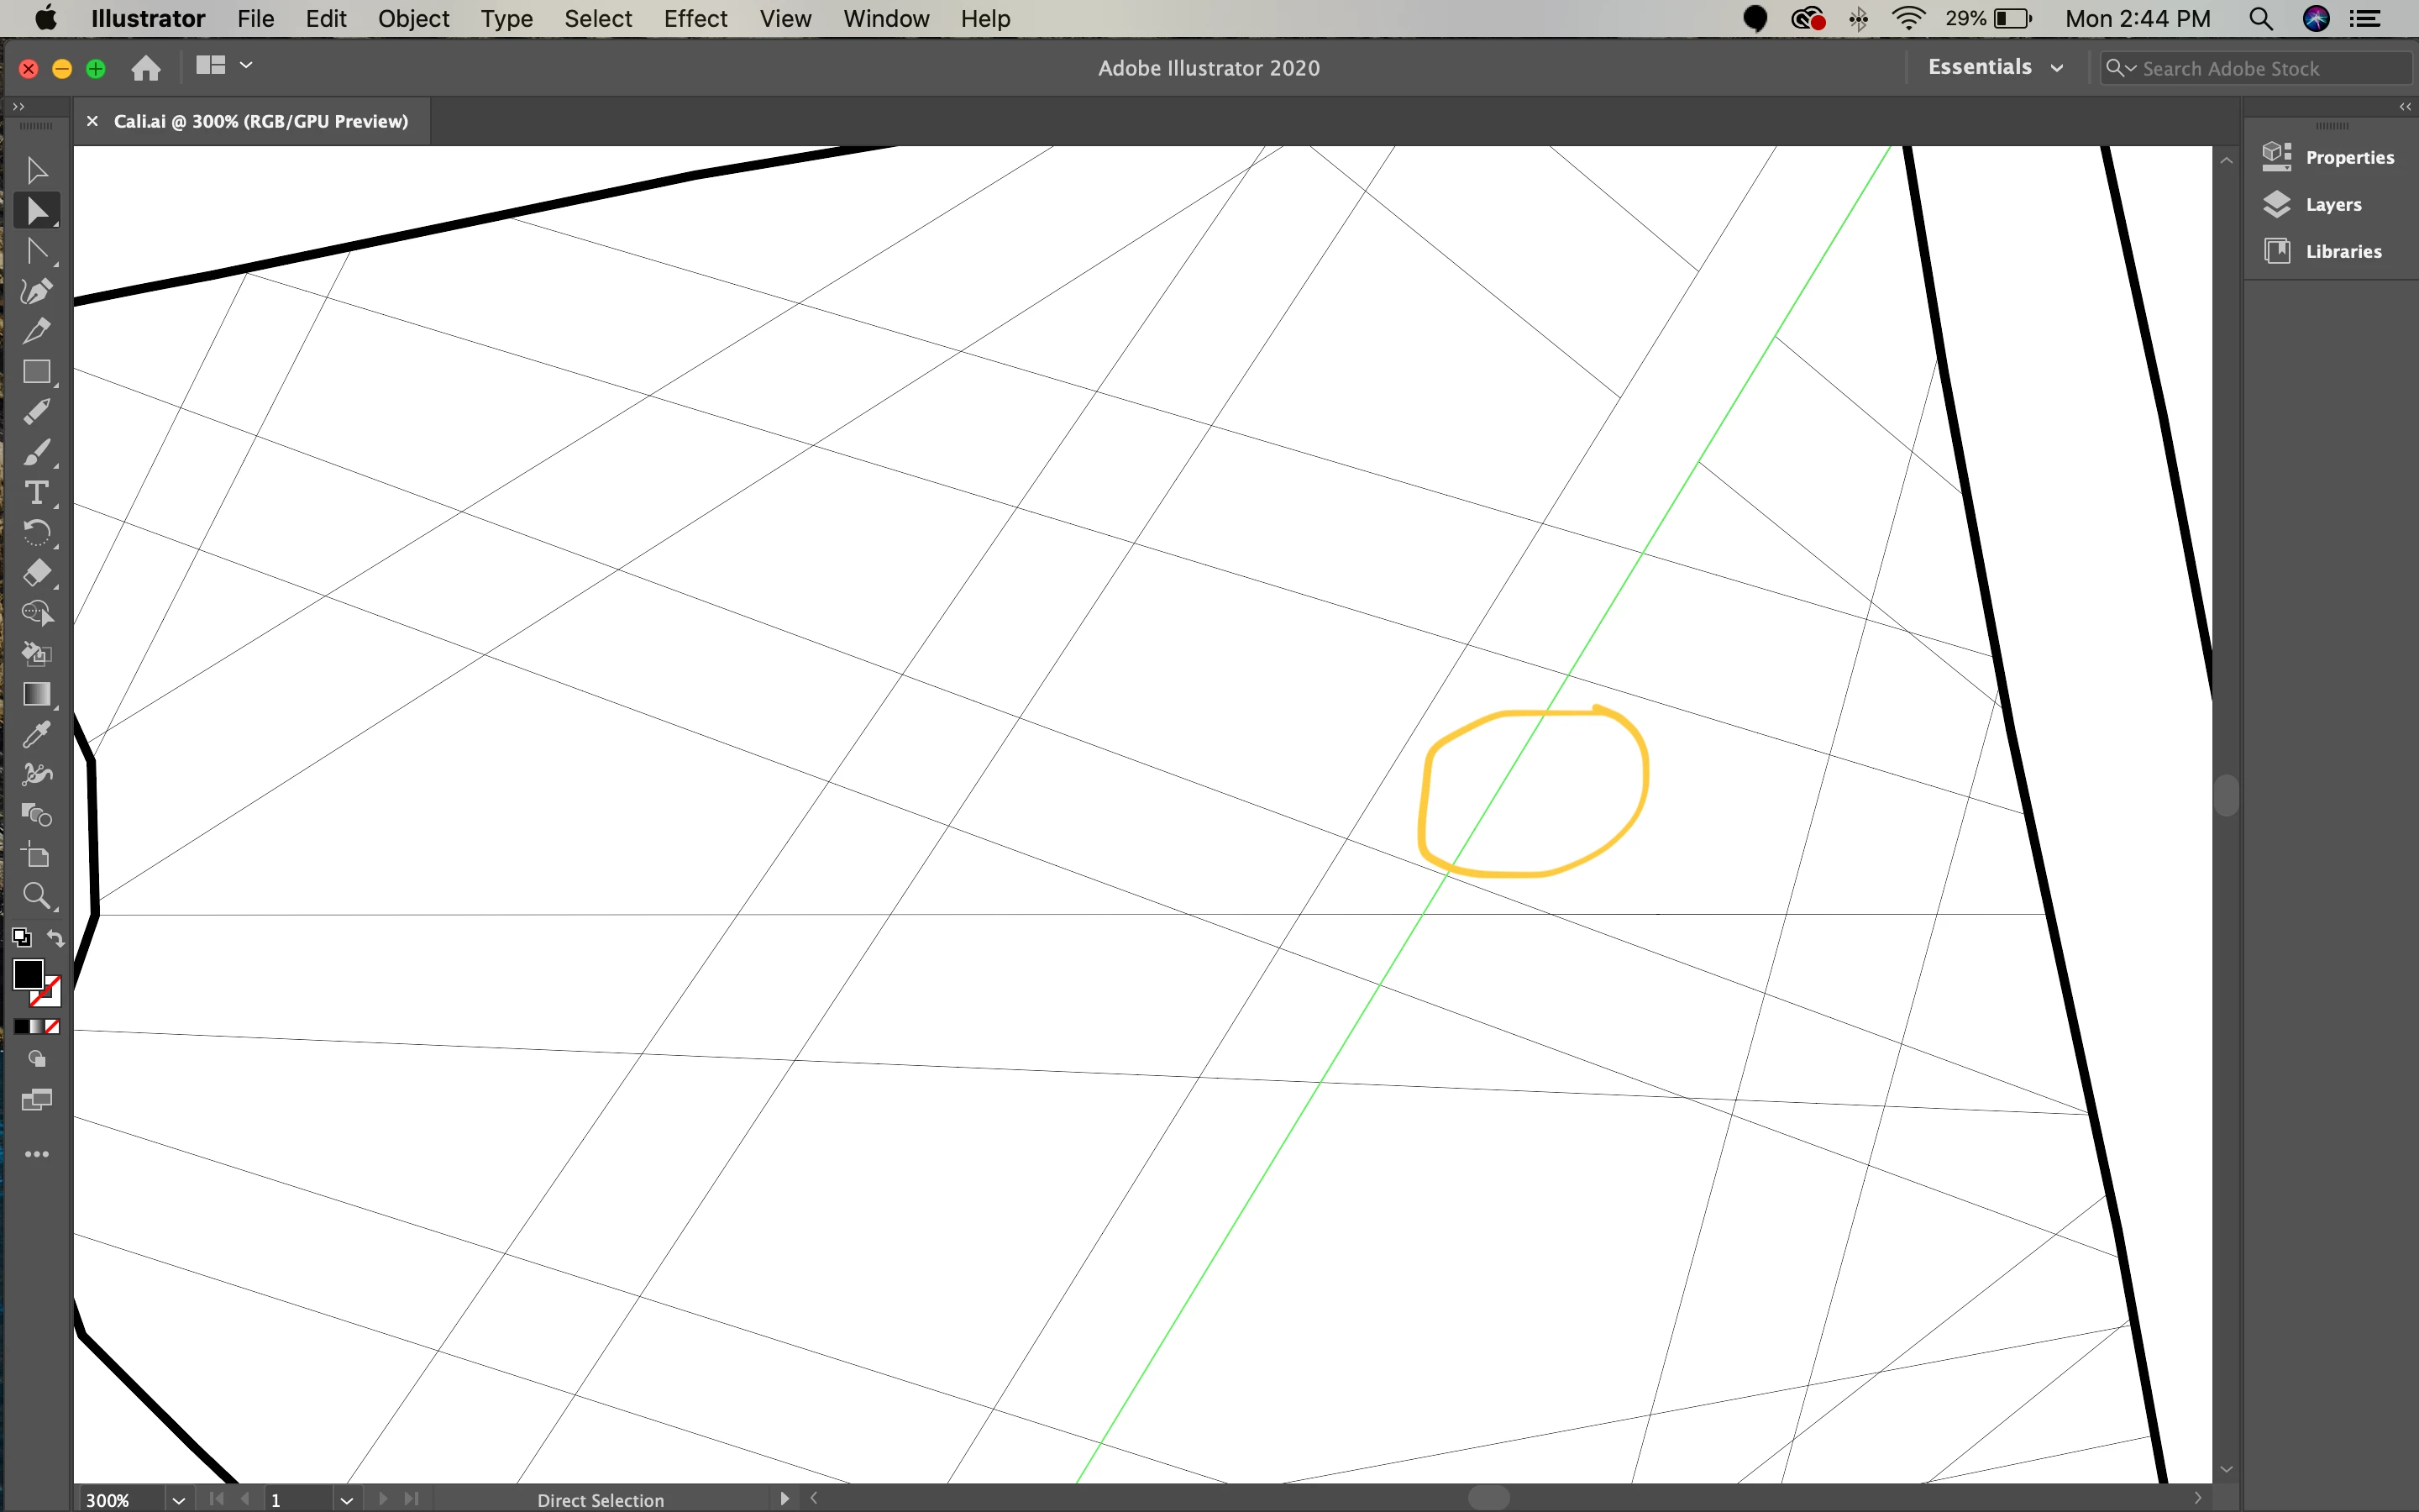Open the Effect menu
The width and height of the screenshot is (2419, 1512).
click(695, 18)
